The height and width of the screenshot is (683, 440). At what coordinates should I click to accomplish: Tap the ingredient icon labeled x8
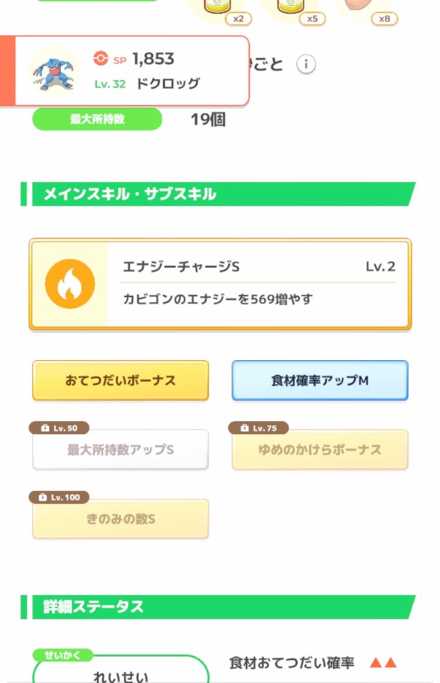(358, 7)
